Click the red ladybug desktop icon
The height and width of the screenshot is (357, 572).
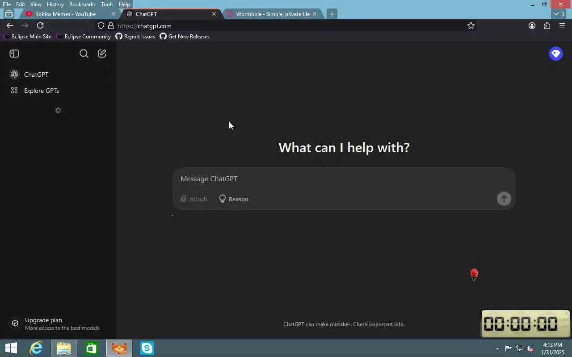(x=474, y=274)
